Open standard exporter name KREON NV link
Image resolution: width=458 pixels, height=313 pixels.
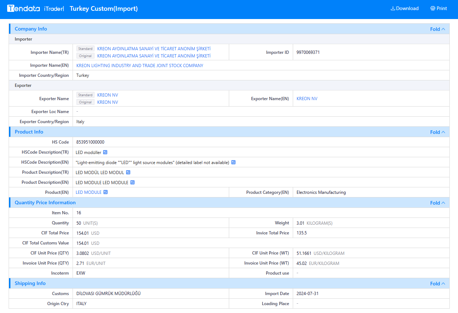click(107, 95)
